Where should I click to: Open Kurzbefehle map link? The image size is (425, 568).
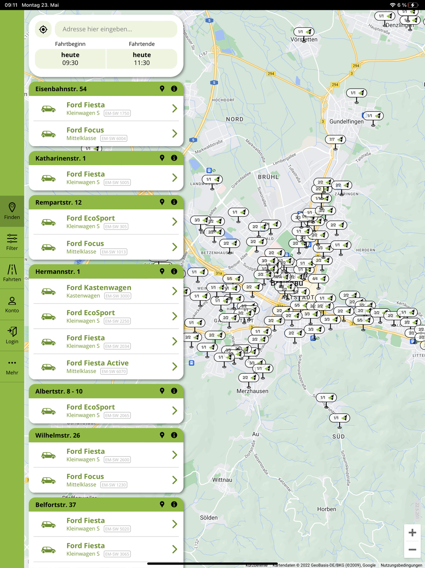coord(256,565)
